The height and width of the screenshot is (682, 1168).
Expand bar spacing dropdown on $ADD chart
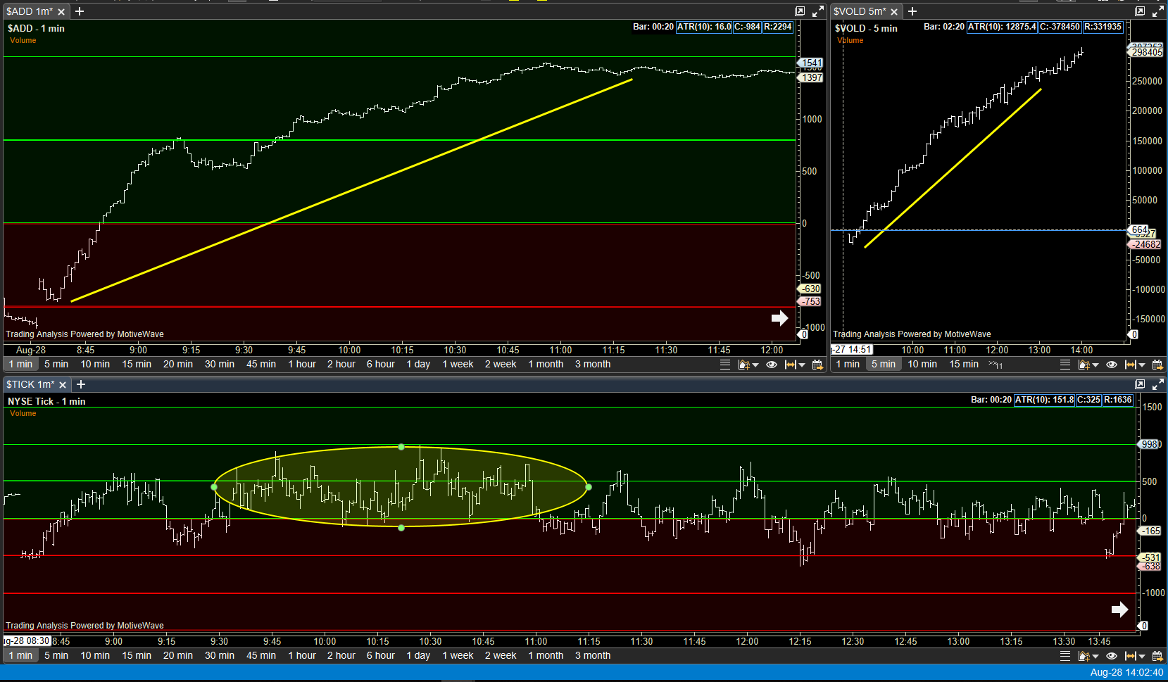[802, 365]
